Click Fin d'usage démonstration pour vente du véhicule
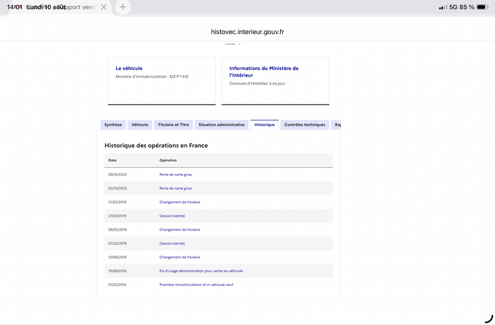Image resolution: width=495 pixels, height=325 pixels. pyautogui.click(x=201, y=271)
